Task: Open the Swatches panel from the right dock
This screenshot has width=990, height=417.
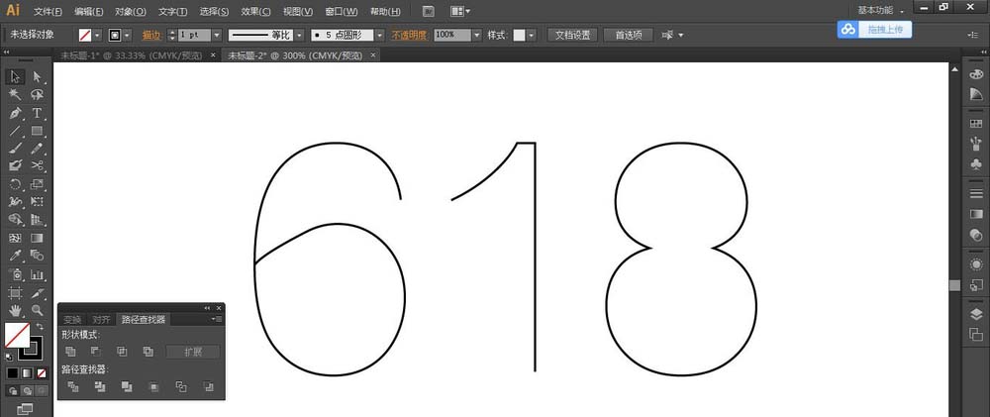Action: 976,123
